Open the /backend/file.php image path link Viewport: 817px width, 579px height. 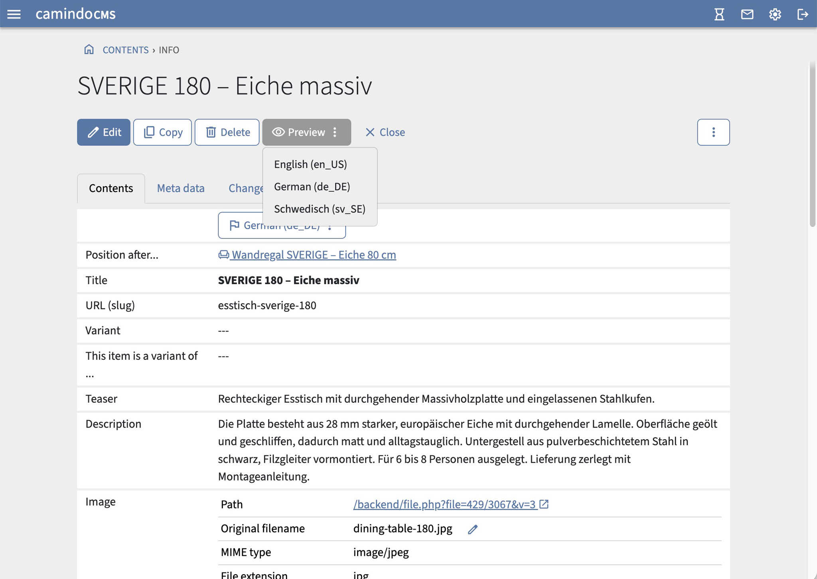445,504
